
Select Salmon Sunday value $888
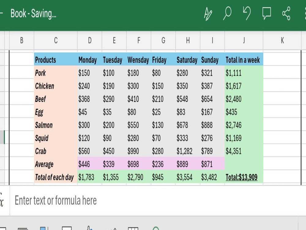click(212, 125)
